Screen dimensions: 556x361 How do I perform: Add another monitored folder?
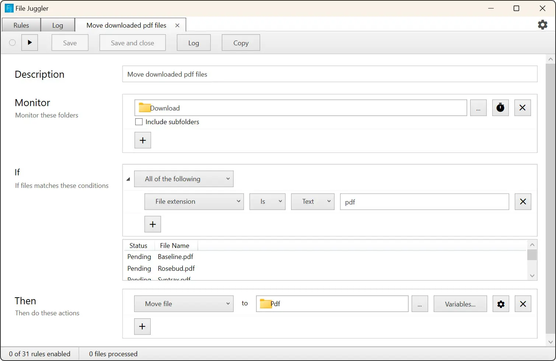pyautogui.click(x=143, y=140)
